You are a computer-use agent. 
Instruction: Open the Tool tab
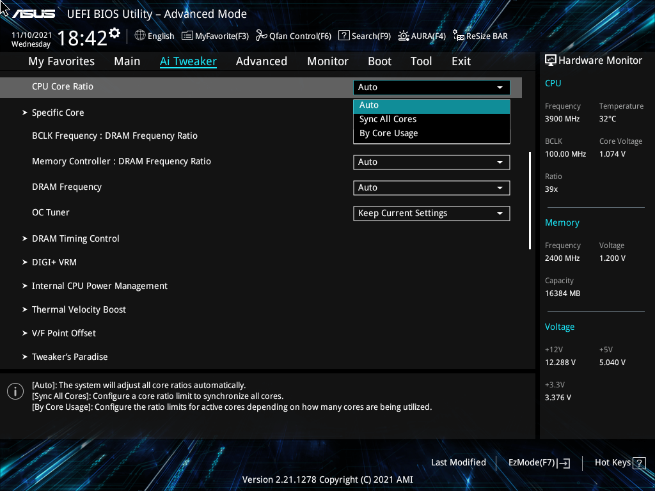421,61
